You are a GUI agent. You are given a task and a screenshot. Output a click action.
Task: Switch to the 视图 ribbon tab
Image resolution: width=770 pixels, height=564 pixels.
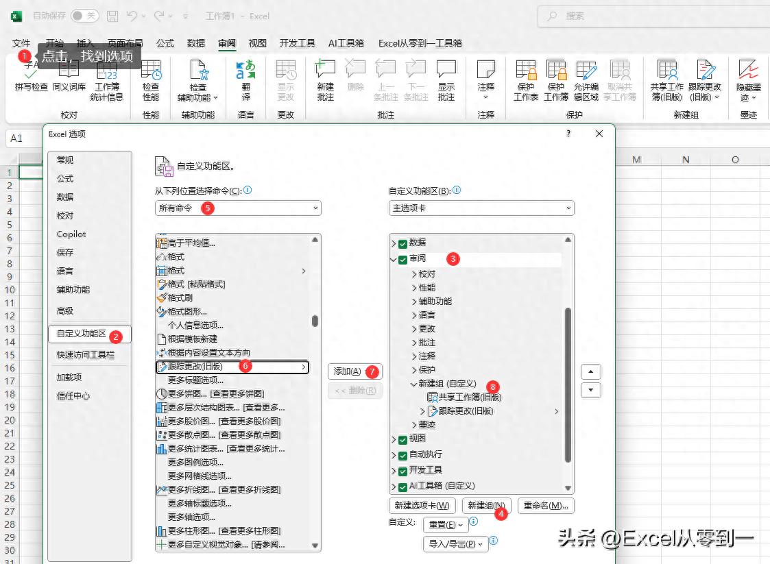[257, 43]
